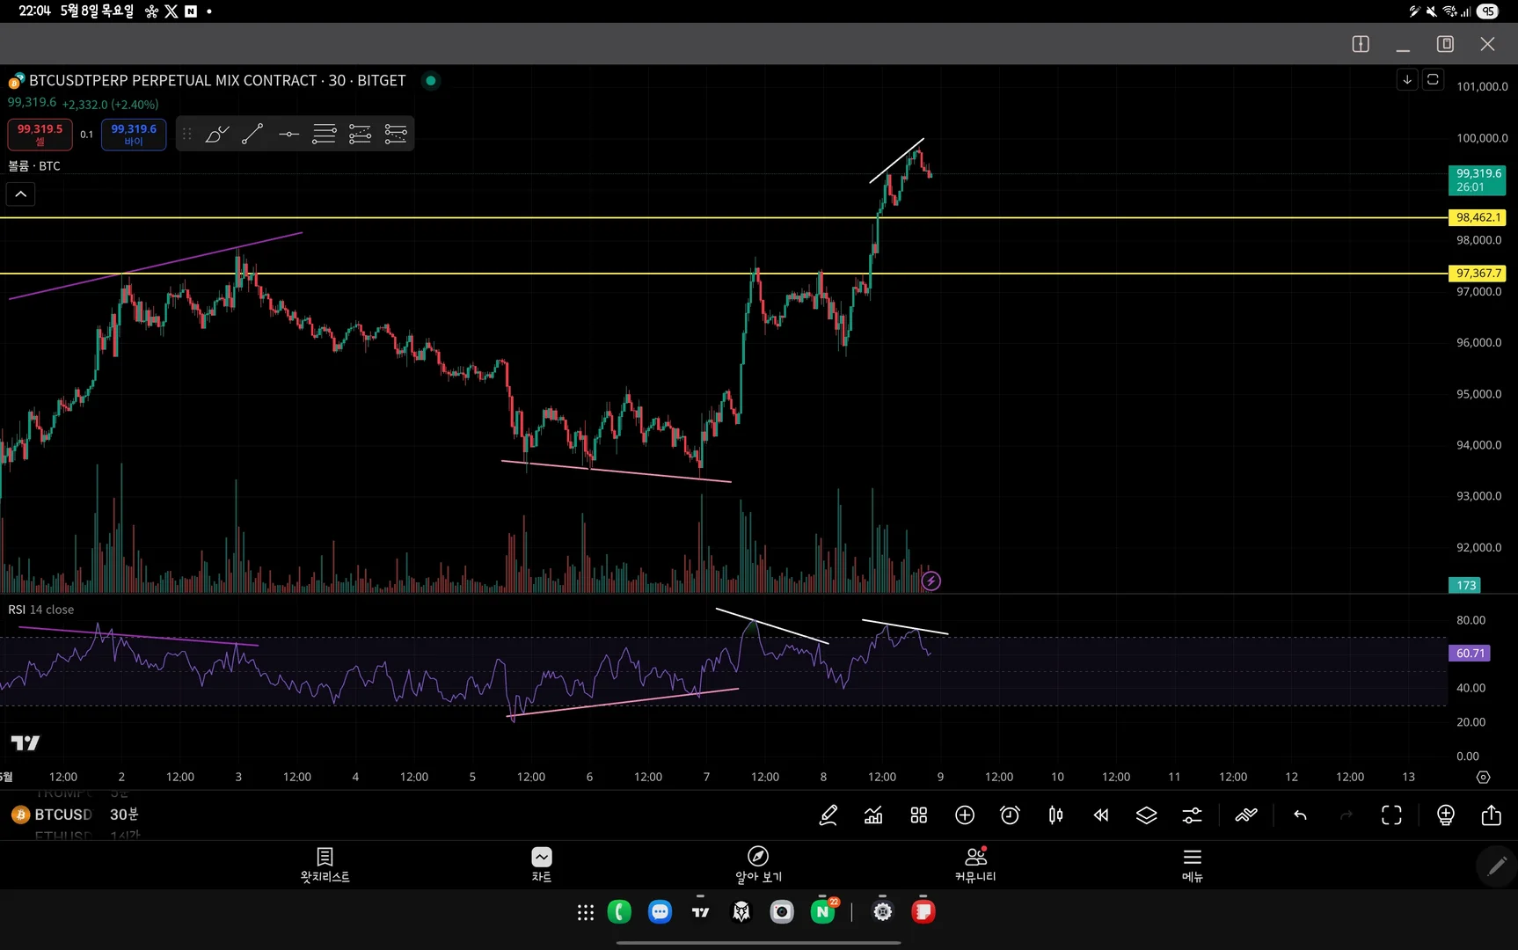Open the object tree layers icon
The width and height of the screenshot is (1518, 950).
1146,815
